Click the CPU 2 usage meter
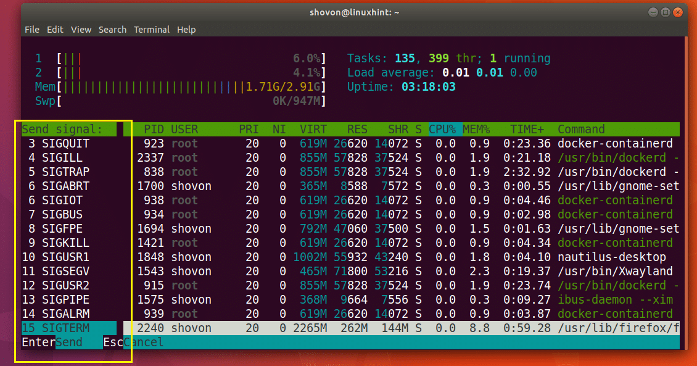The width and height of the screenshot is (697, 366). pos(181,72)
